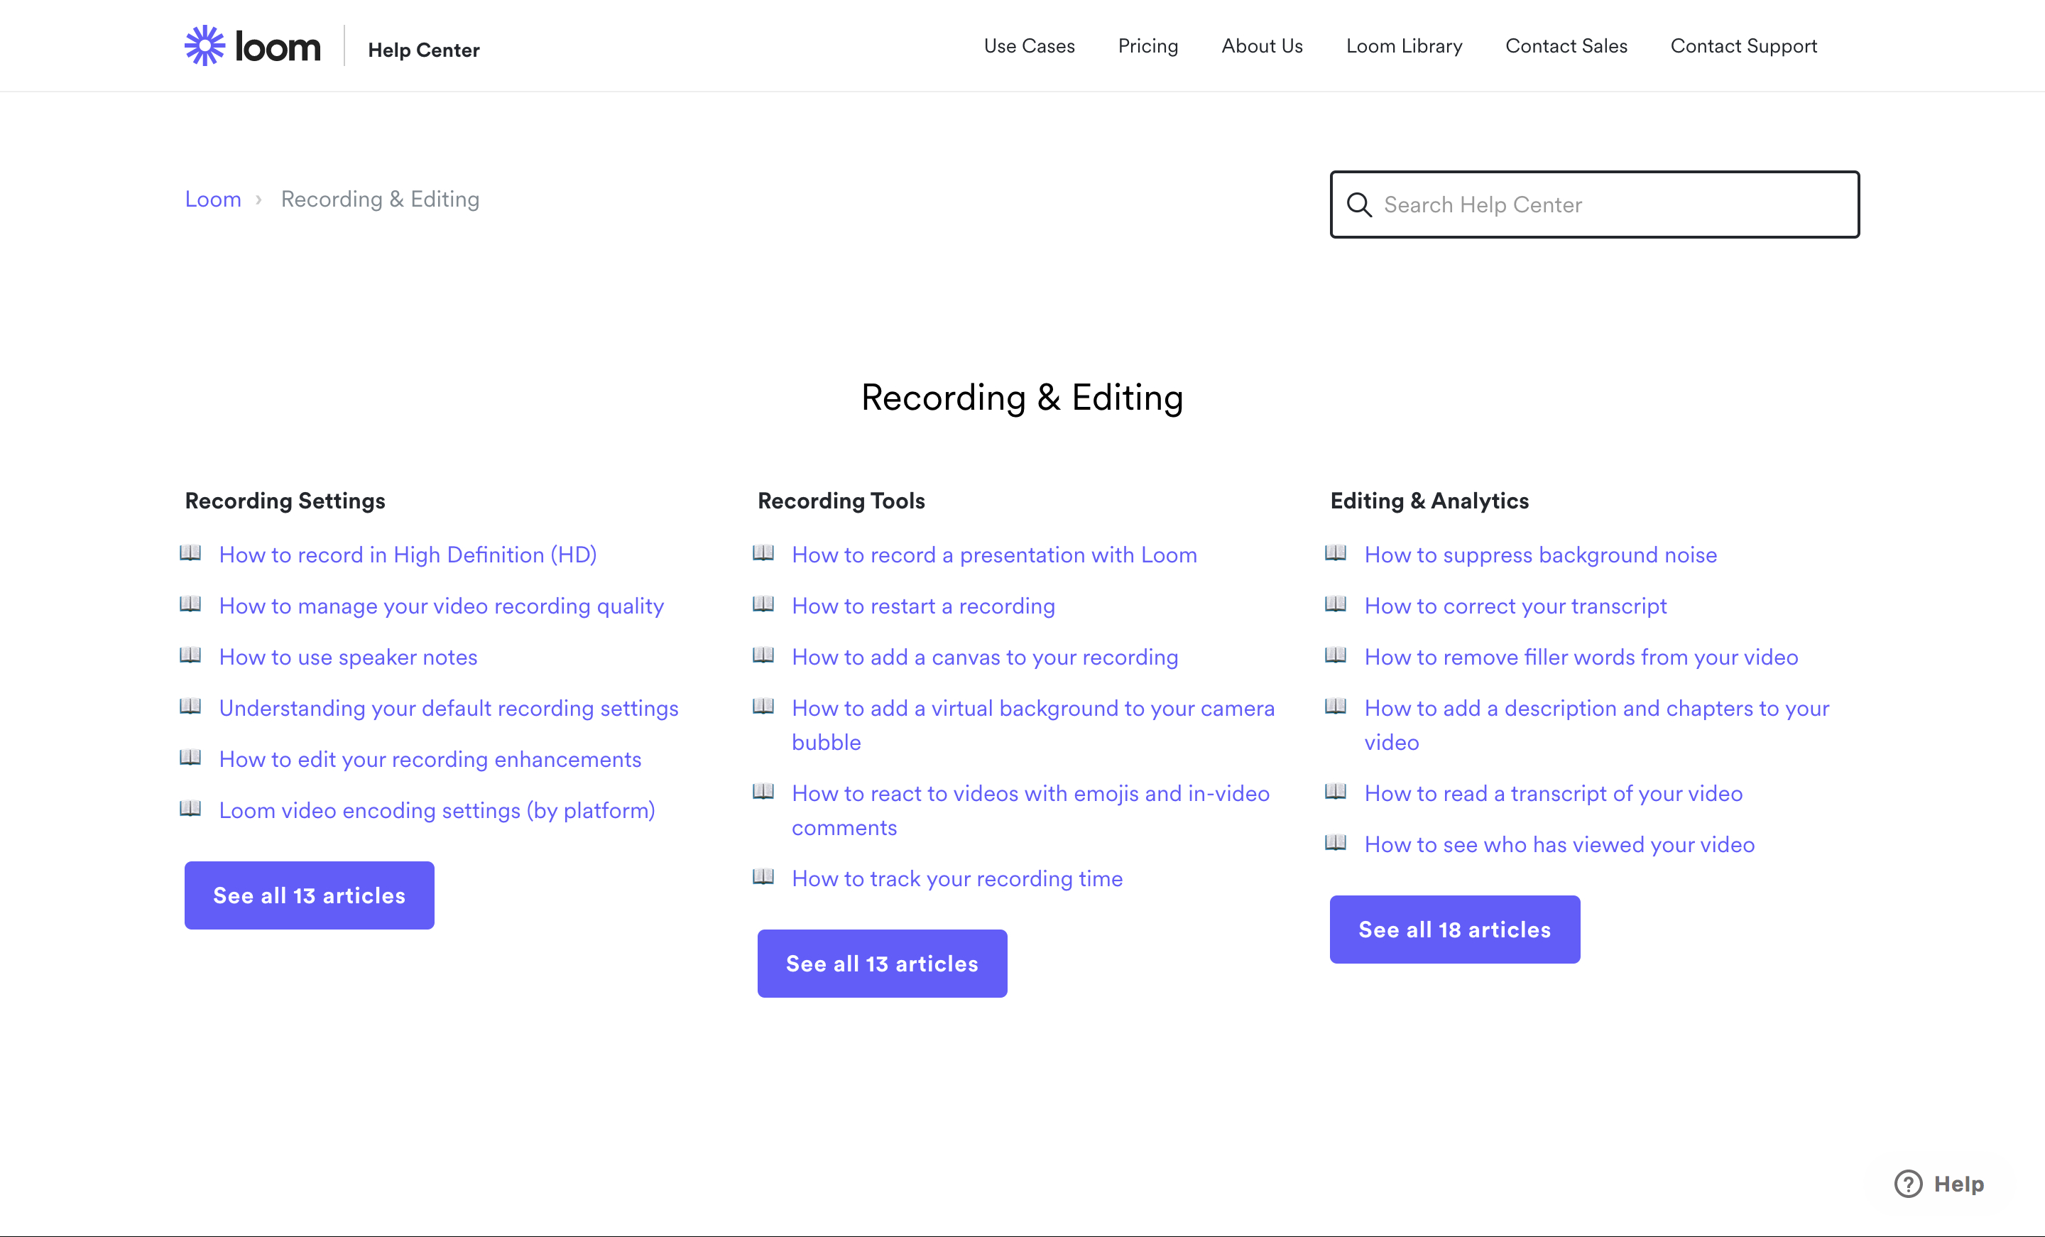Click See all 13 articles under Recording Settings
Screen dimensions: 2045x1237
click(310, 895)
